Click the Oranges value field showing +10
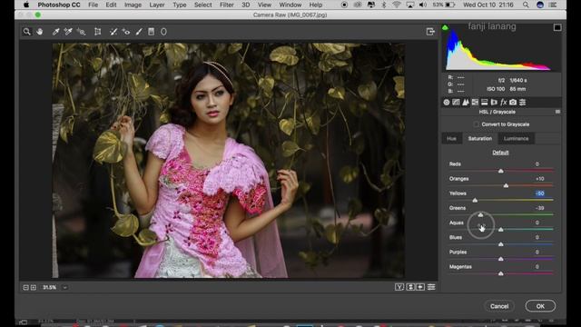 tap(540, 179)
